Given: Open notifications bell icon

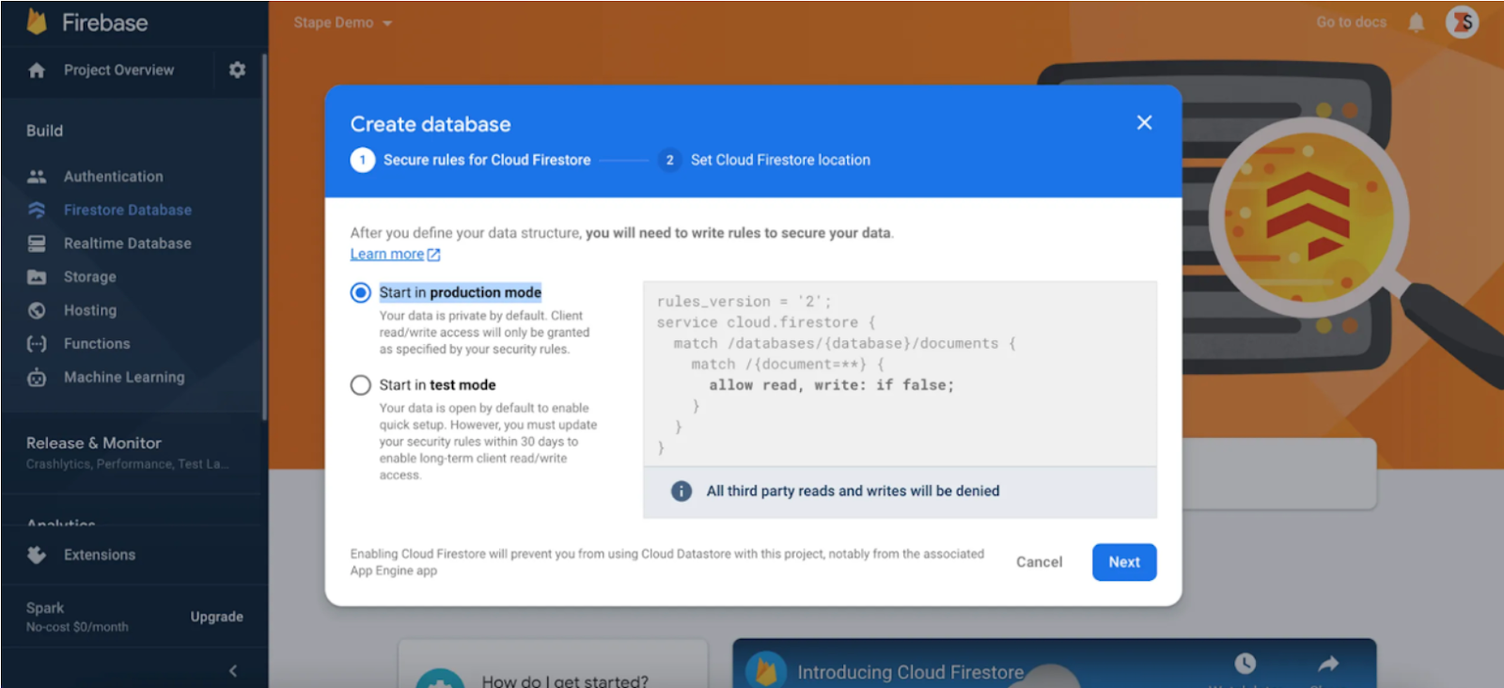Looking at the screenshot, I should [x=1416, y=23].
